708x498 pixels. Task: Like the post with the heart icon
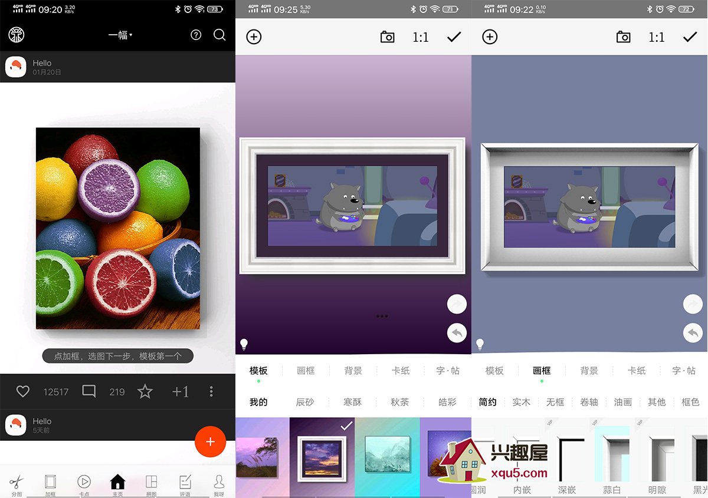point(23,391)
